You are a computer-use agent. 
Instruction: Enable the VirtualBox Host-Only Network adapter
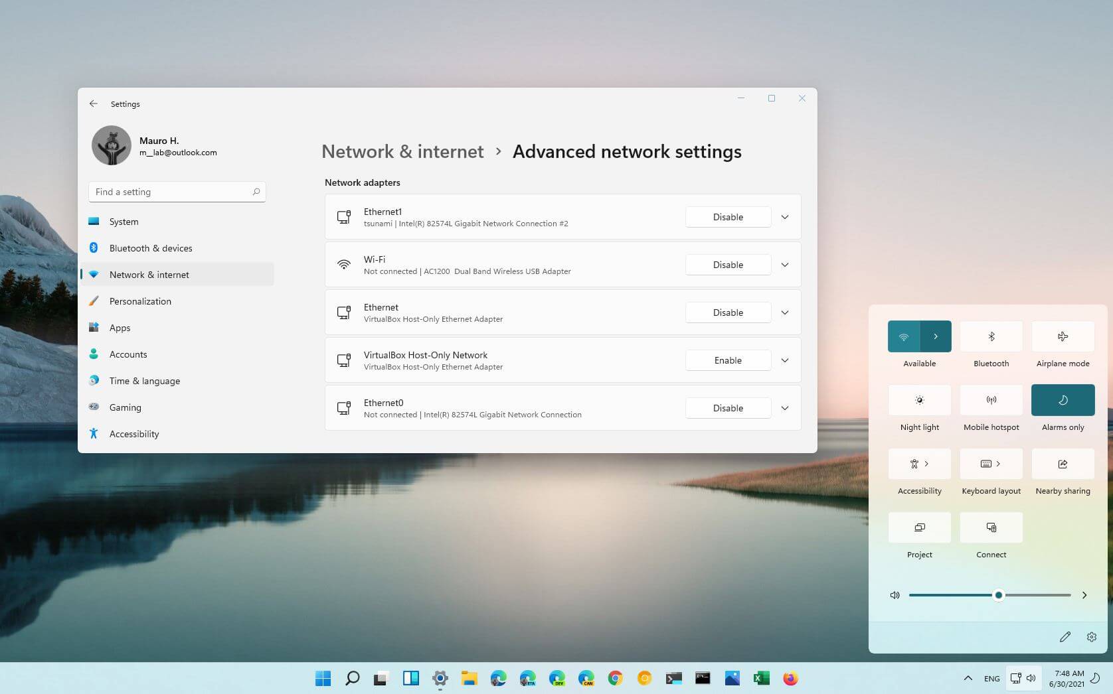point(728,360)
